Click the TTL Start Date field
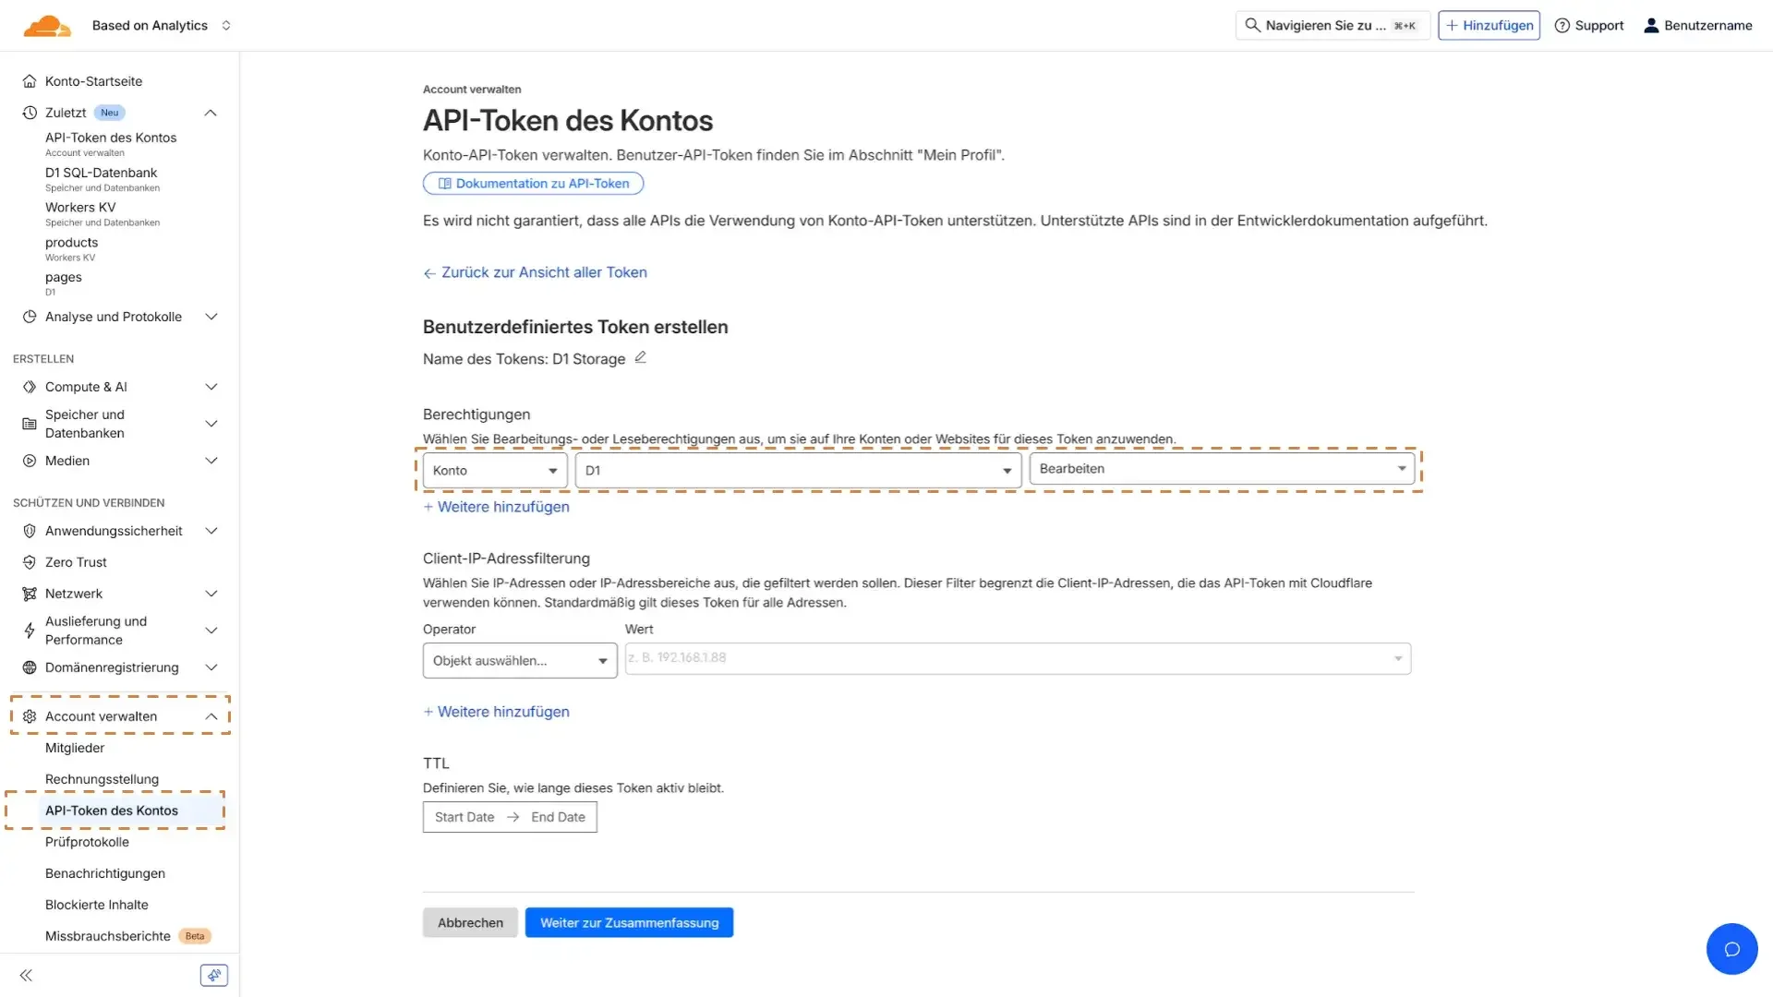The image size is (1773, 997). click(x=464, y=817)
